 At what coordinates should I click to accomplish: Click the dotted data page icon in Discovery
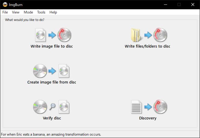[136, 107]
